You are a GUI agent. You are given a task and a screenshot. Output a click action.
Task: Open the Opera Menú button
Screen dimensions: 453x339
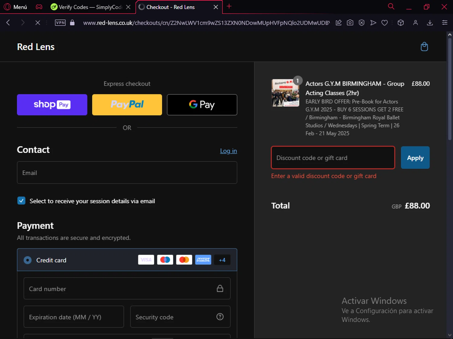click(15, 7)
